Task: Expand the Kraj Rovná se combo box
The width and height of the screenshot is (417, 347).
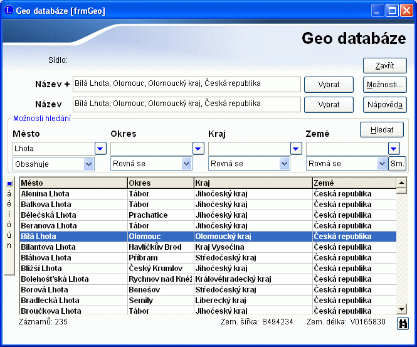Action: click(x=284, y=164)
